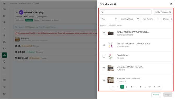Select GLITTER KEYCHAIN - COWBOY BOOT radio button

[104, 45]
